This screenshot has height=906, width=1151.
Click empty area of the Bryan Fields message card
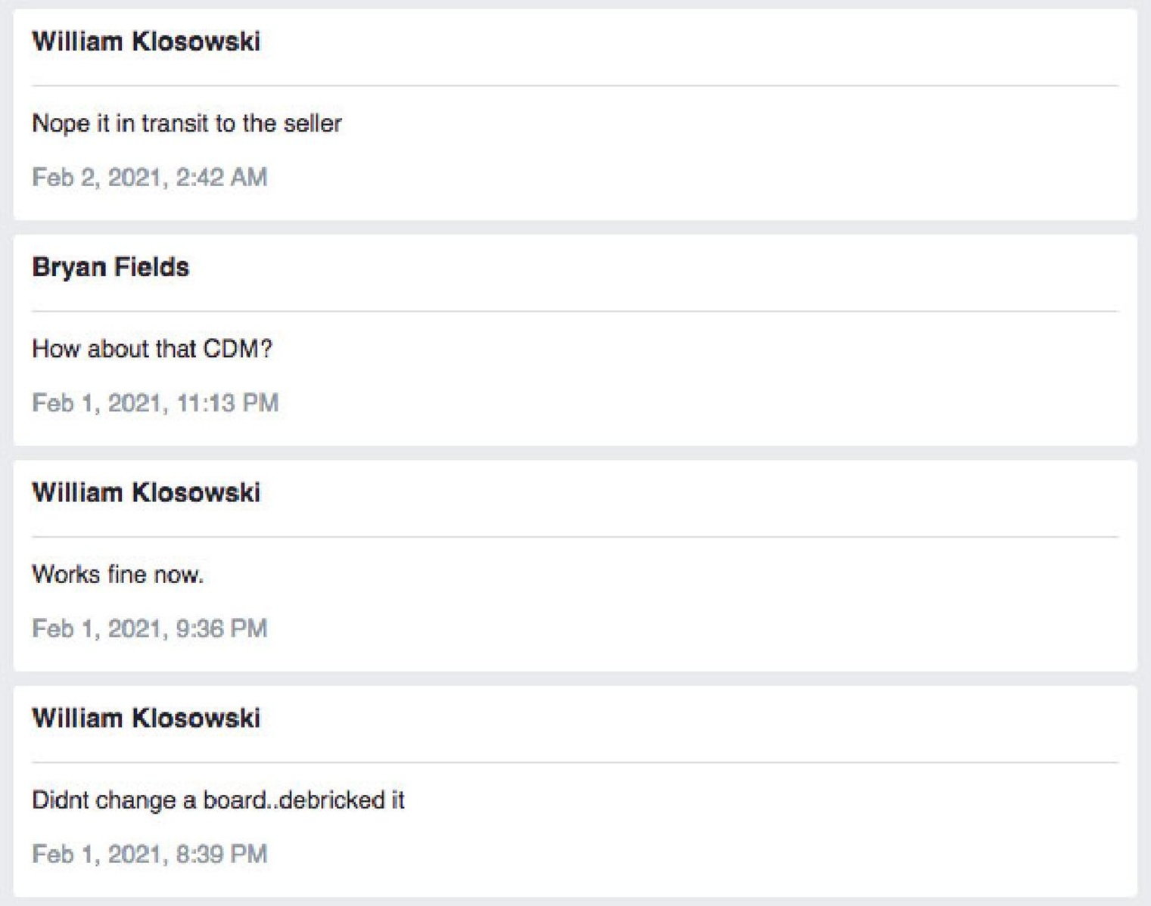[x=719, y=378]
